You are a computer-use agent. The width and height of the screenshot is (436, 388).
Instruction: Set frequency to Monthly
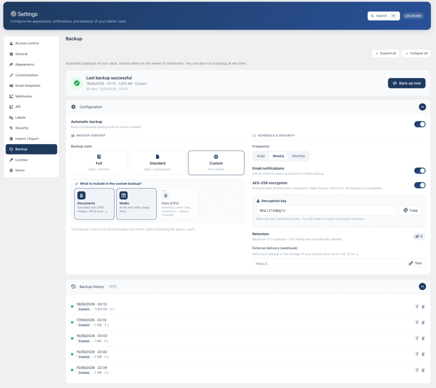coord(298,156)
